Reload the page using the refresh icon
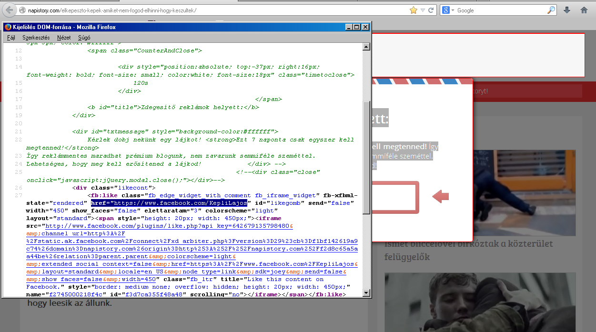This screenshot has width=596, height=332. [431, 10]
